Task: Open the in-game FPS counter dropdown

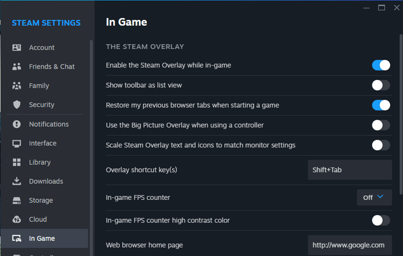Action: point(374,197)
